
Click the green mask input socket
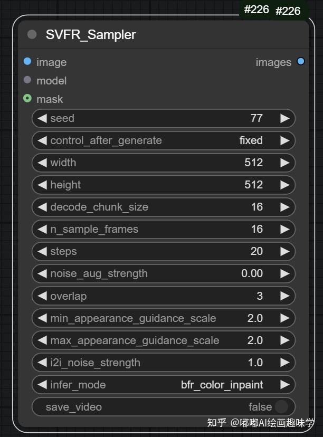(x=27, y=99)
